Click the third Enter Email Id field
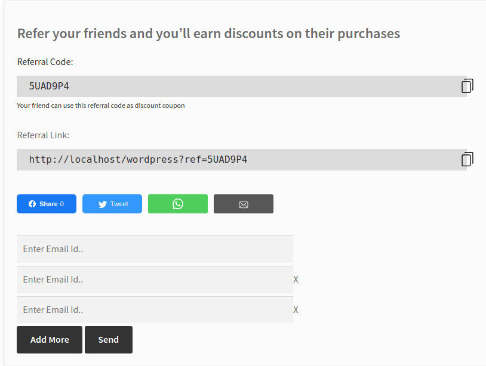Image resolution: width=486 pixels, height=366 pixels. coord(154,309)
